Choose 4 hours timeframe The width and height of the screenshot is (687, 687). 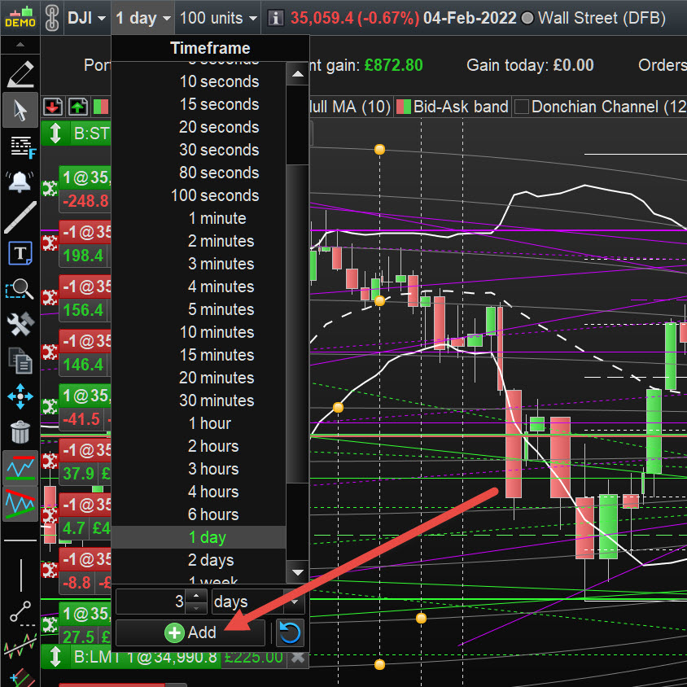pyautogui.click(x=199, y=492)
